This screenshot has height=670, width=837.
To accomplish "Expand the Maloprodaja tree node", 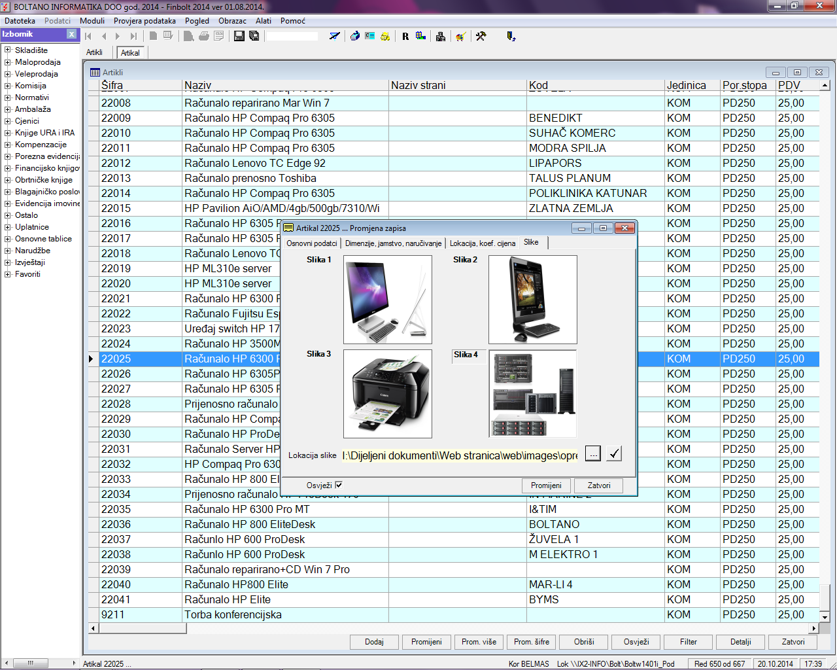I will (8, 62).
